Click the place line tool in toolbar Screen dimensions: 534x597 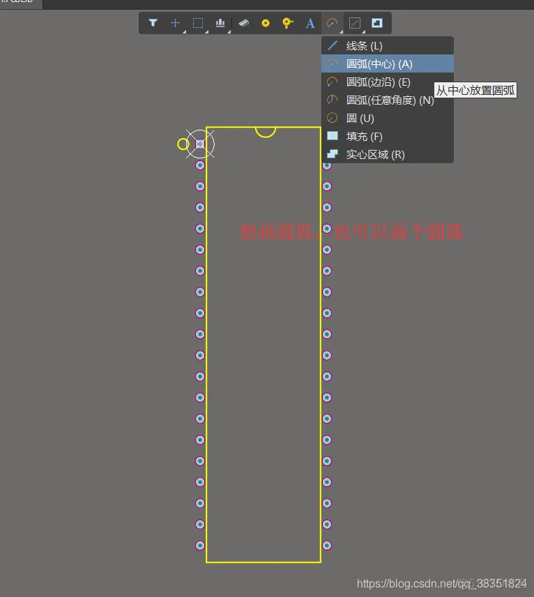[x=355, y=23]
